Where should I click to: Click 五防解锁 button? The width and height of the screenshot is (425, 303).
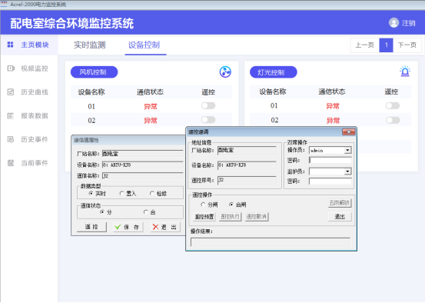click(340, 203)
